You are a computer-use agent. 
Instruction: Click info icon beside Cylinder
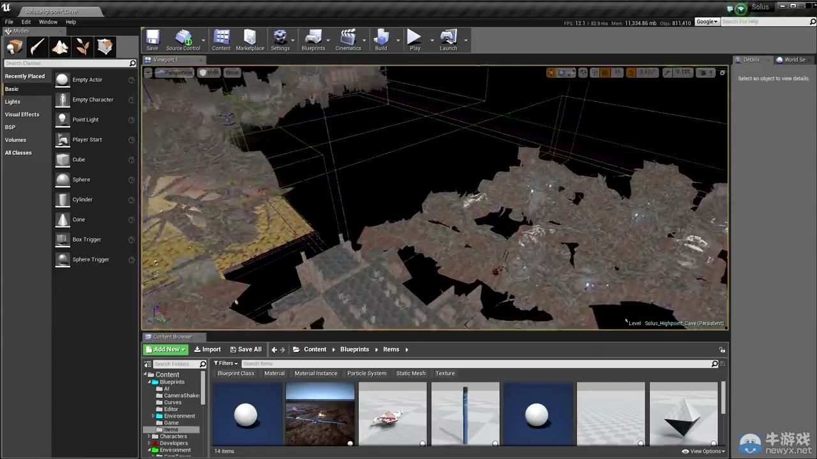(x=131, y=200)
